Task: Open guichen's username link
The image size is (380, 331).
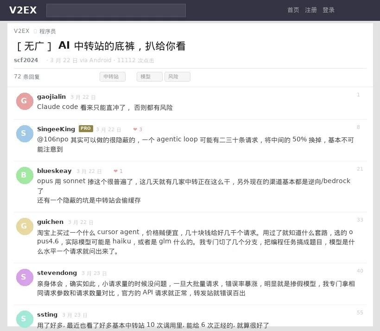Action: (x=50, y=222)
